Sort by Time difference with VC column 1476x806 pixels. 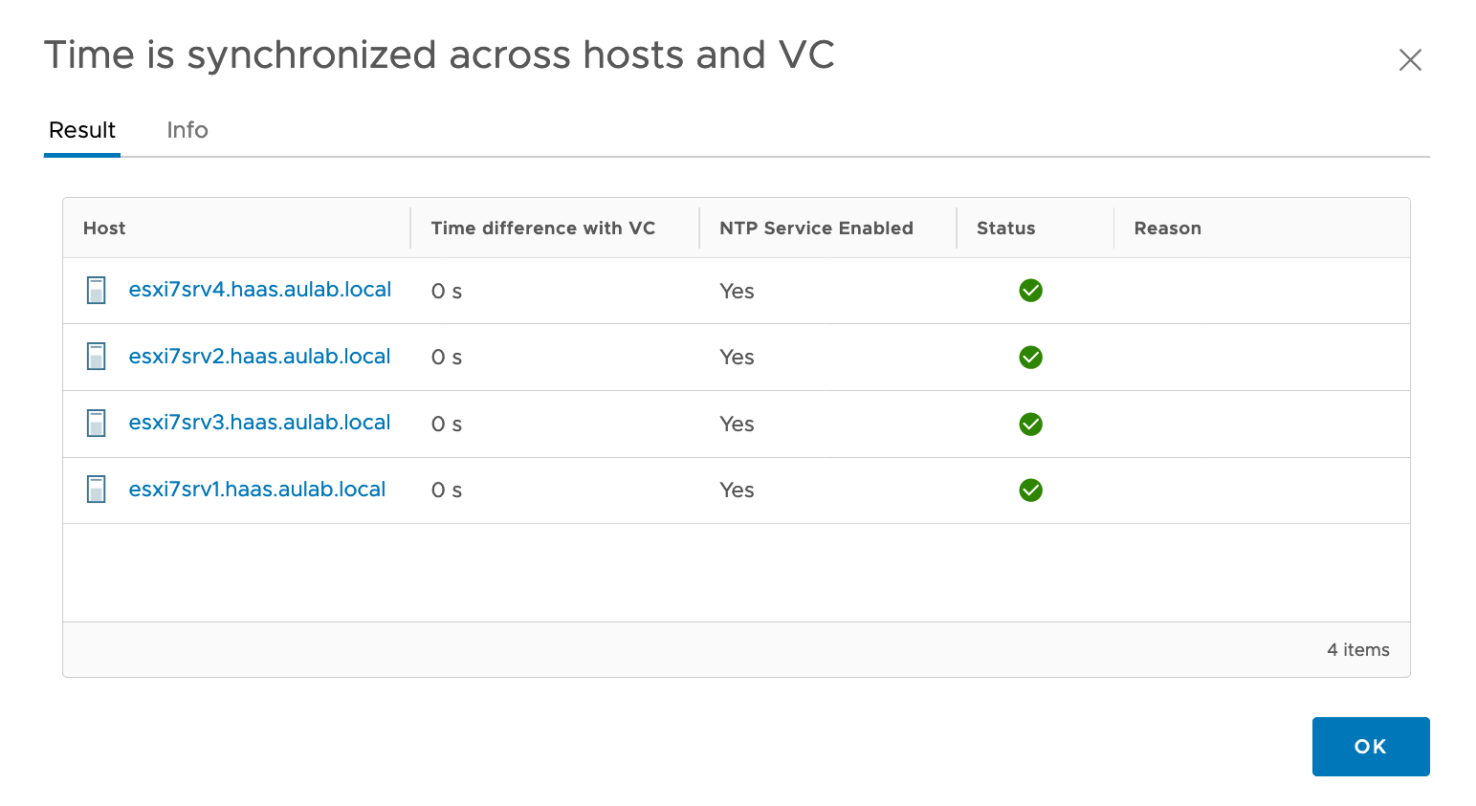tap(542, 229)
